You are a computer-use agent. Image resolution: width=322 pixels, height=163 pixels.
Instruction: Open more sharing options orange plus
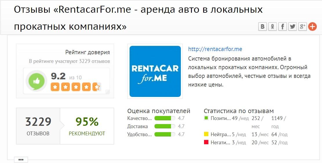pos(312,27)
